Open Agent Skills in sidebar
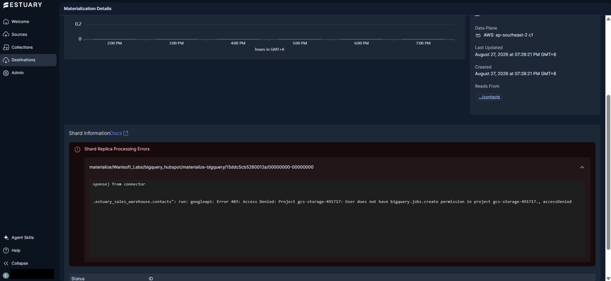This screenshot has width=611, height=281. click(23, 237)
